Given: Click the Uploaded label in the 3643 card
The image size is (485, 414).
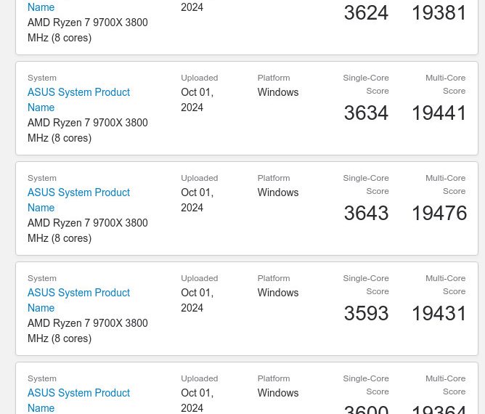Looking at the screenshot, I should 200,178.
